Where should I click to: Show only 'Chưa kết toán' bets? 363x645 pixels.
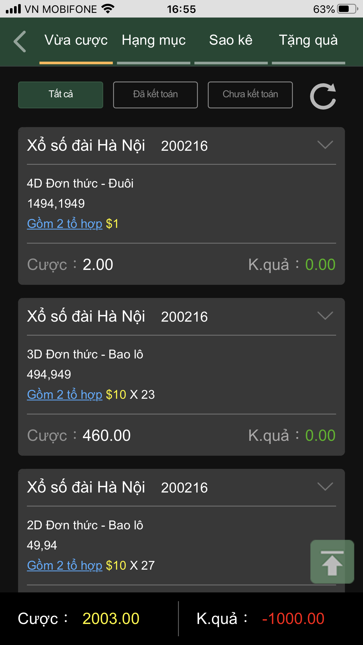250,95
